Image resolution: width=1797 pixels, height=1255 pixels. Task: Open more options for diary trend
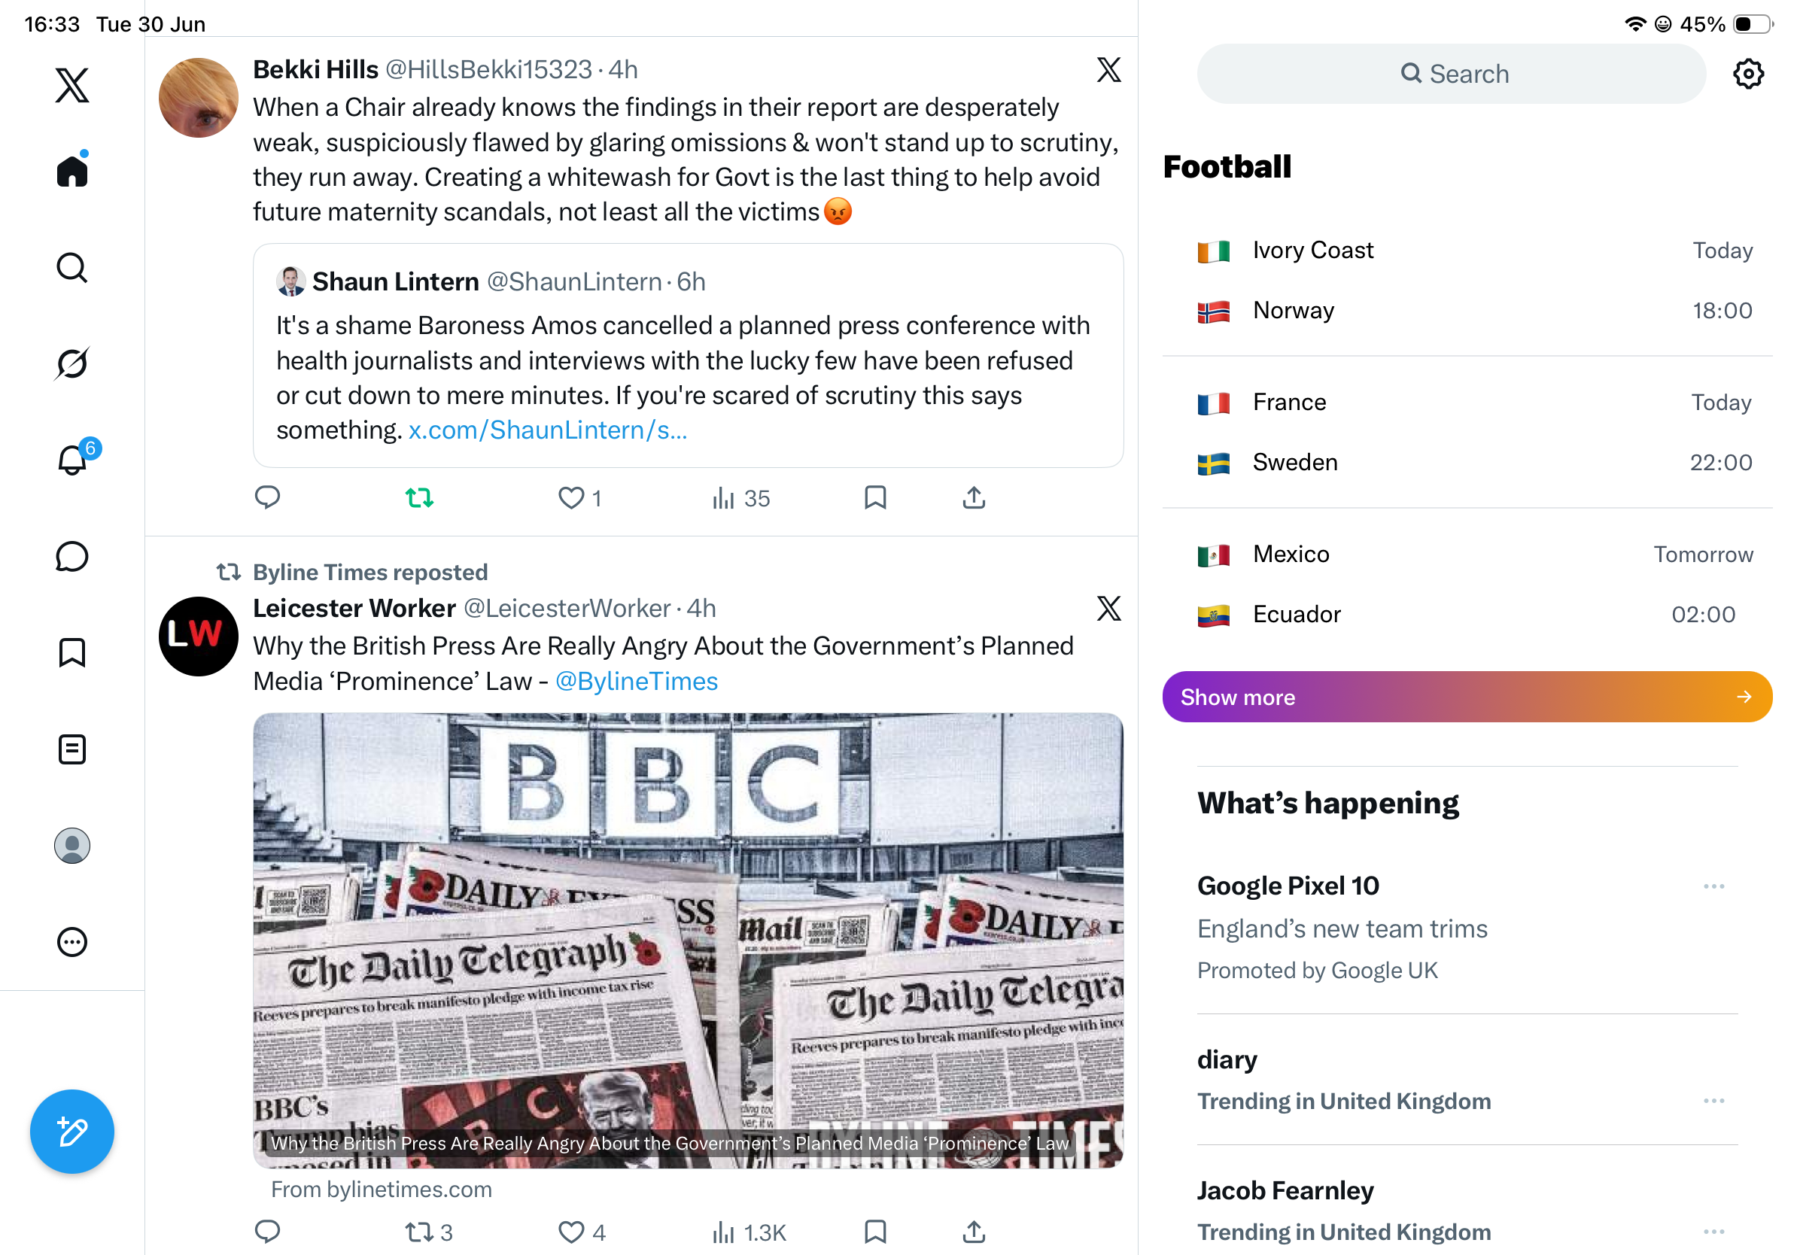1714,1101
